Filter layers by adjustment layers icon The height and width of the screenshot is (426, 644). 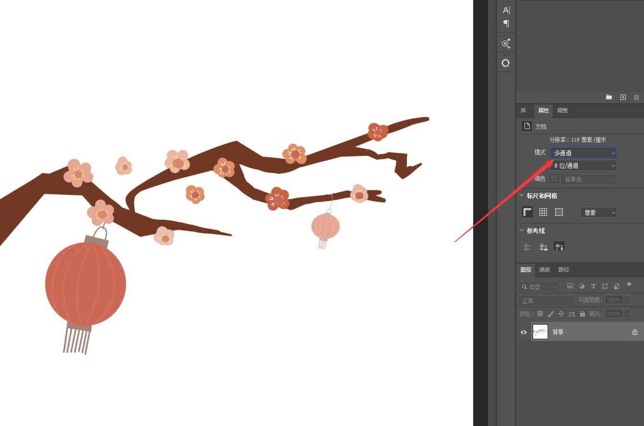[582, 286]
